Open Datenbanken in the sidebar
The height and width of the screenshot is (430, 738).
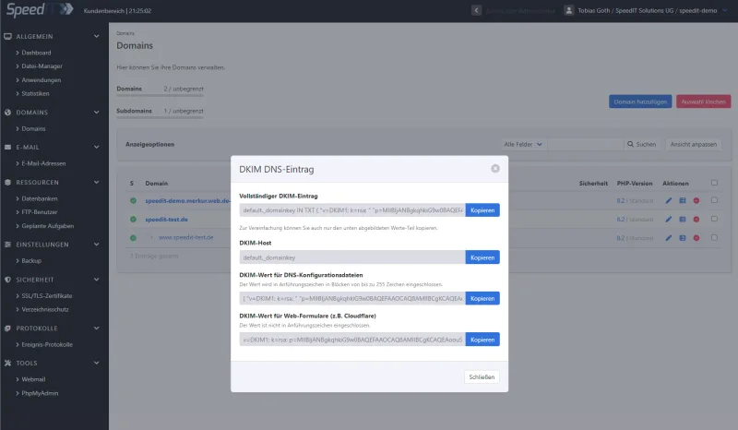click(39, 198)
